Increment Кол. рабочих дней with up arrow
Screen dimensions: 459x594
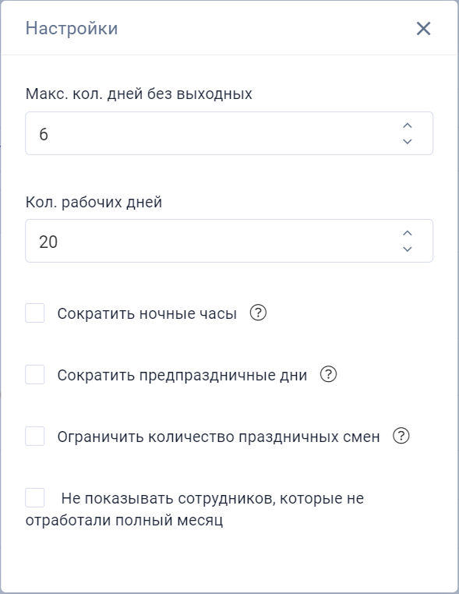pyautogui.click(x=407, y=233)
